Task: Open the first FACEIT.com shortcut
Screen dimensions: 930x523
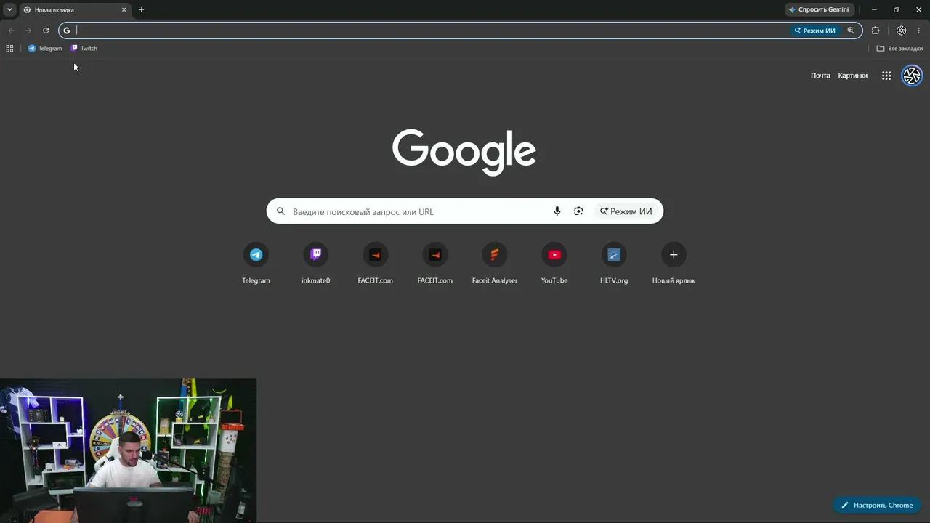Action: point(376,264)
